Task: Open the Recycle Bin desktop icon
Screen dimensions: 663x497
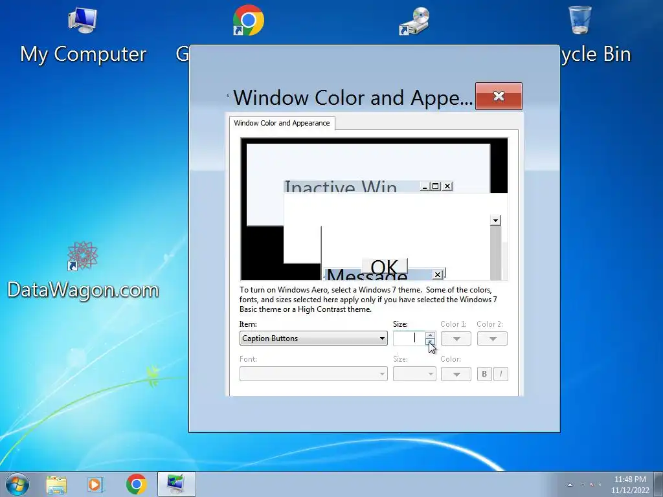Action: tap(579, 20)
